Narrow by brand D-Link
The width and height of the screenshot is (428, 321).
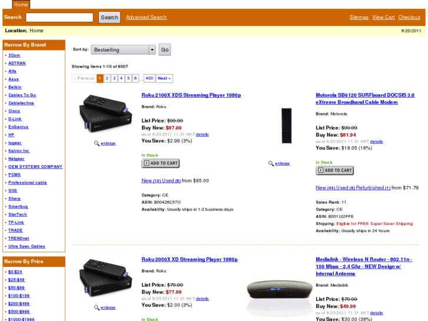pyautogui.click(x=15, y=119)
